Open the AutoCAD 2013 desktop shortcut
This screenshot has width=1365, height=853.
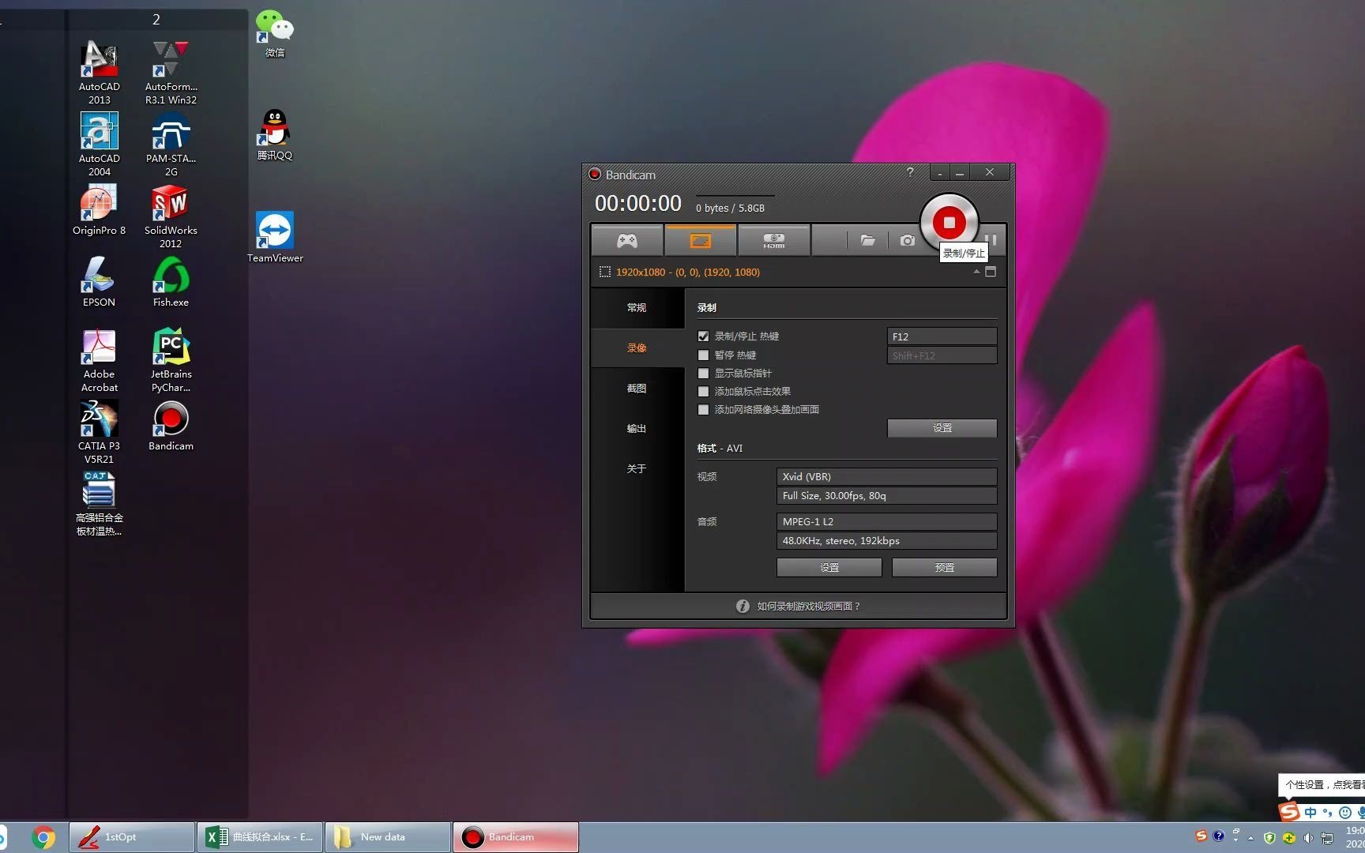[100, 73]
